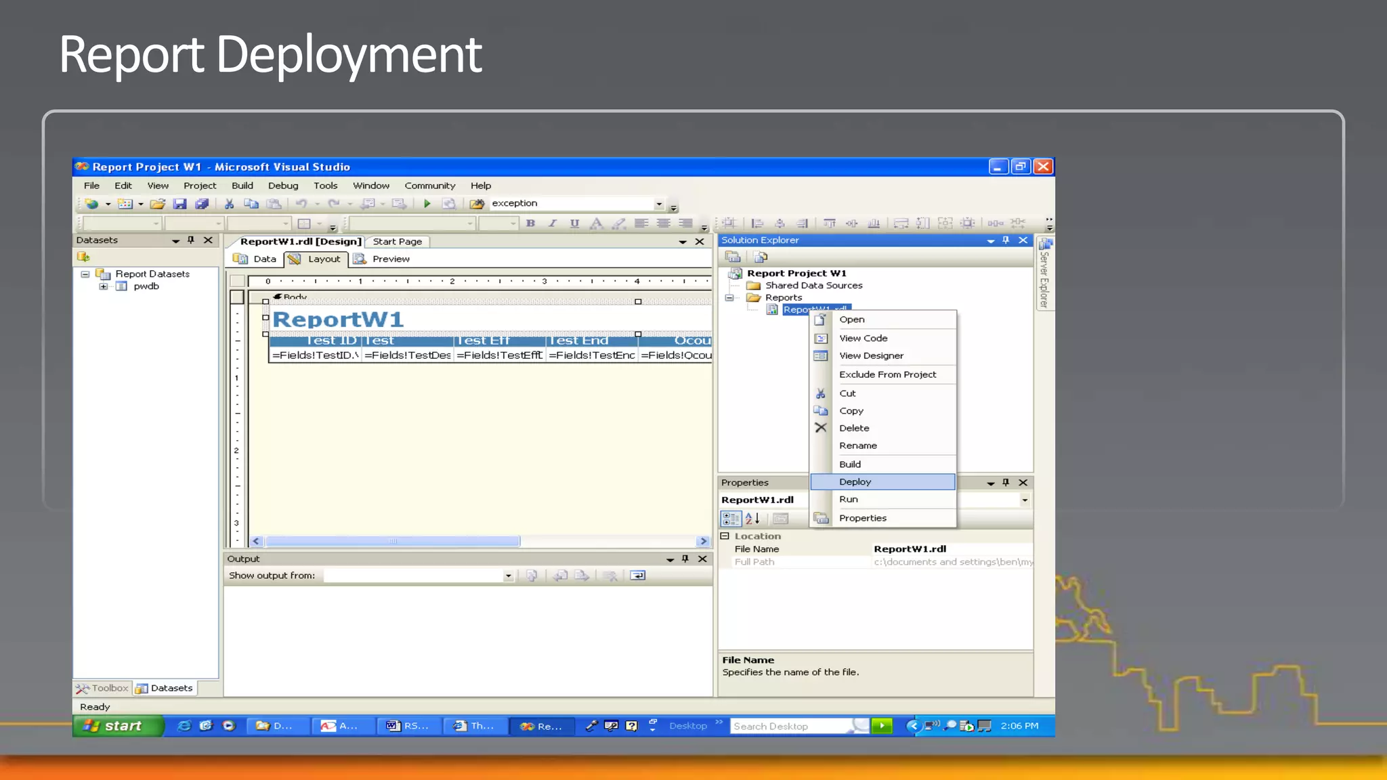Switch to the Data tab
The width and height of the screenshot is (1387, 780).
pos(255,259)
